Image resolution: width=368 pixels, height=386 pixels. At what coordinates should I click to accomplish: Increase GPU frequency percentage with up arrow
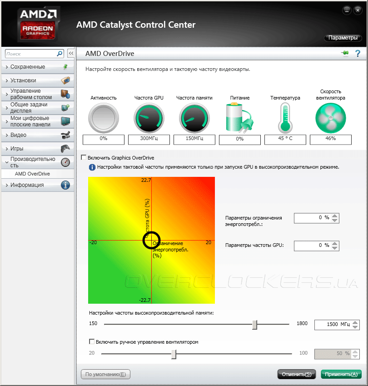[x=334, y=243]
